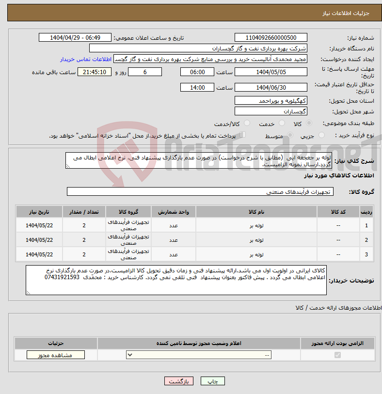The height and width of the screenshot is (394, 382).
Task: Click the الزامی بودن ارائه مجوز header
Action: click(337, 343)
